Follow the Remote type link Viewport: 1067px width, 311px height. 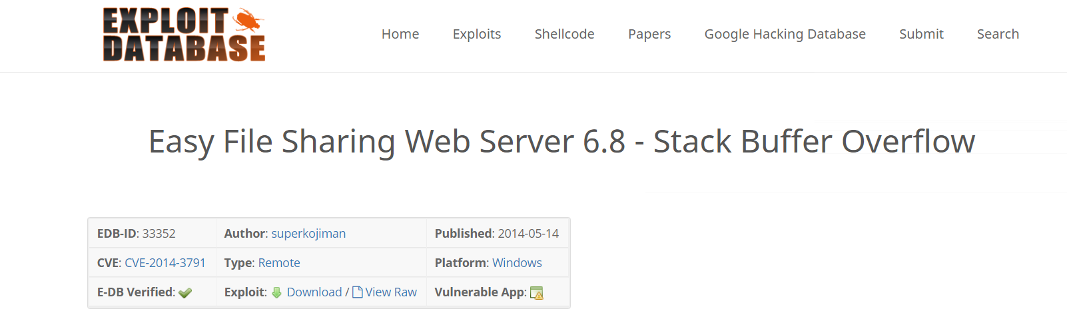pyautogui.click(x=279, y=263)
